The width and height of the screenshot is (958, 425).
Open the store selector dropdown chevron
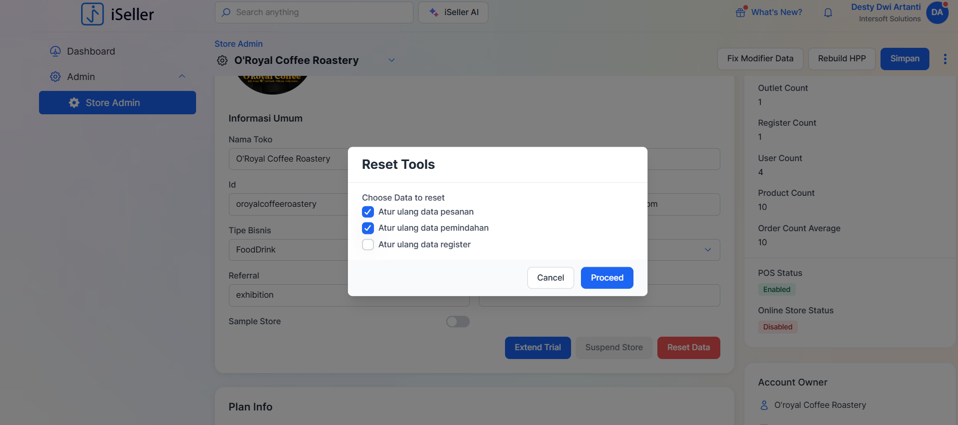click(x=392, y=60)
